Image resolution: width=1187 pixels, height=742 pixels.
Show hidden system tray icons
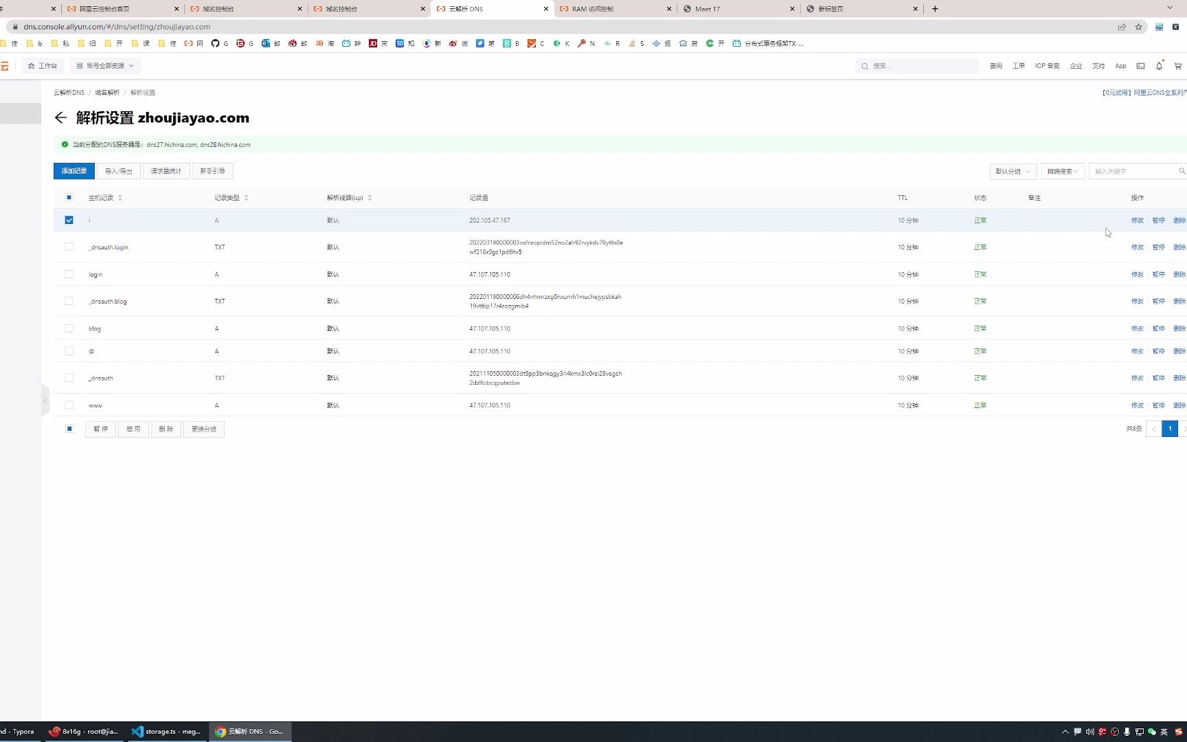(1065, 732)
